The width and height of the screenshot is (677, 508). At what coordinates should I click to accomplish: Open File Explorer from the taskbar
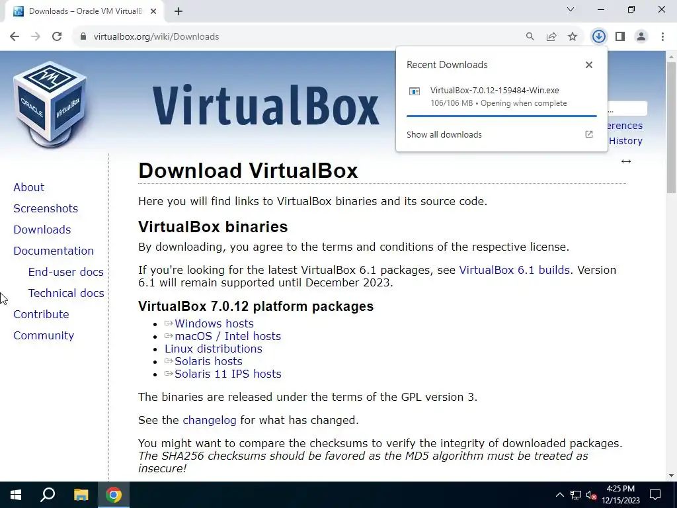click(x=81, y=495)
